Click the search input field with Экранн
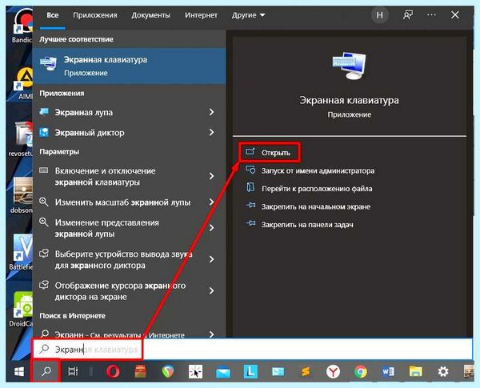Screen dimensions: 480x388 click(253, 349)
